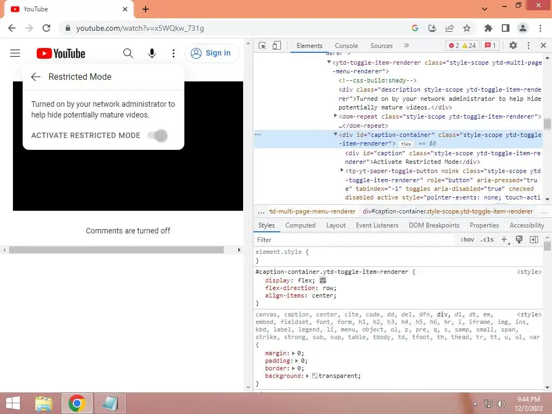Viewport: 552px width, 414px height.
Task: Switch to the Layout pane tab
Action: [335, 225]
